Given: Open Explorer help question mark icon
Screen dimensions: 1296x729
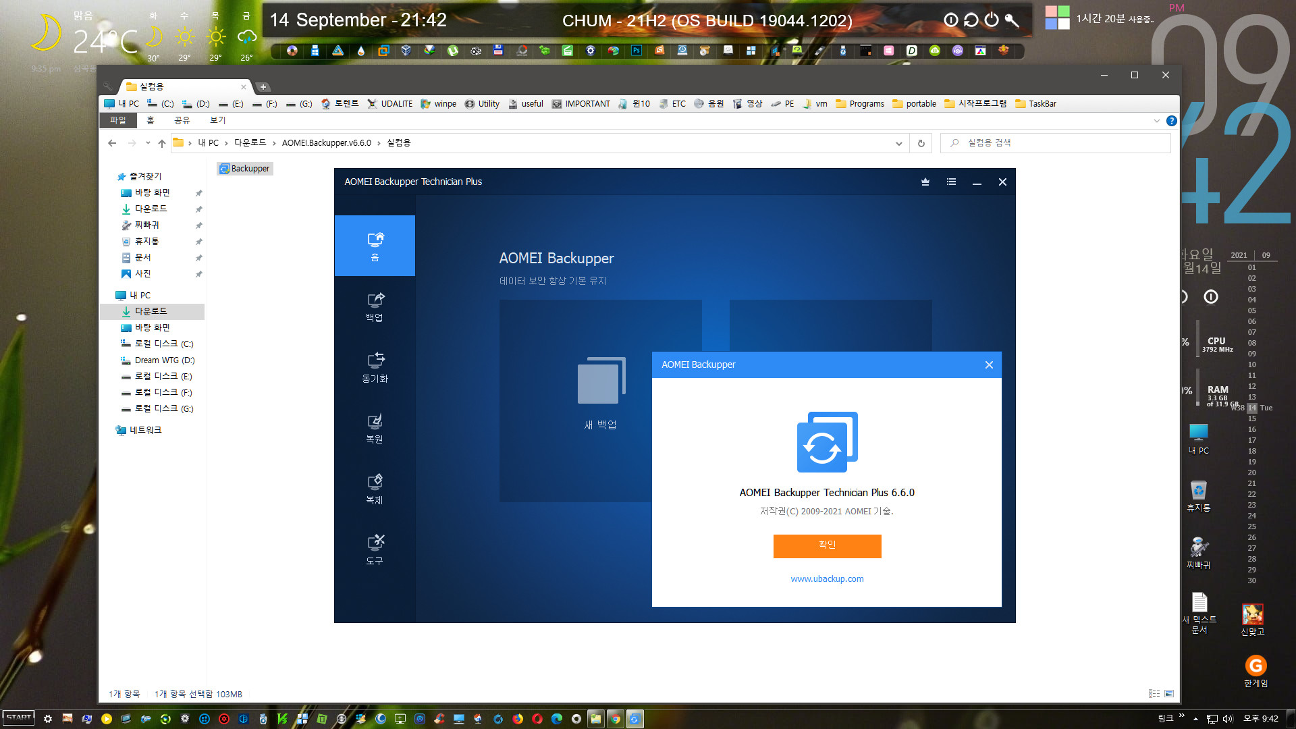Looking at the screenshot, I should tap(1172, 121).
